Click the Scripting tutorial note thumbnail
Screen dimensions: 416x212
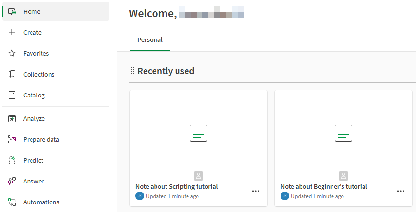(x=198, y=133)
